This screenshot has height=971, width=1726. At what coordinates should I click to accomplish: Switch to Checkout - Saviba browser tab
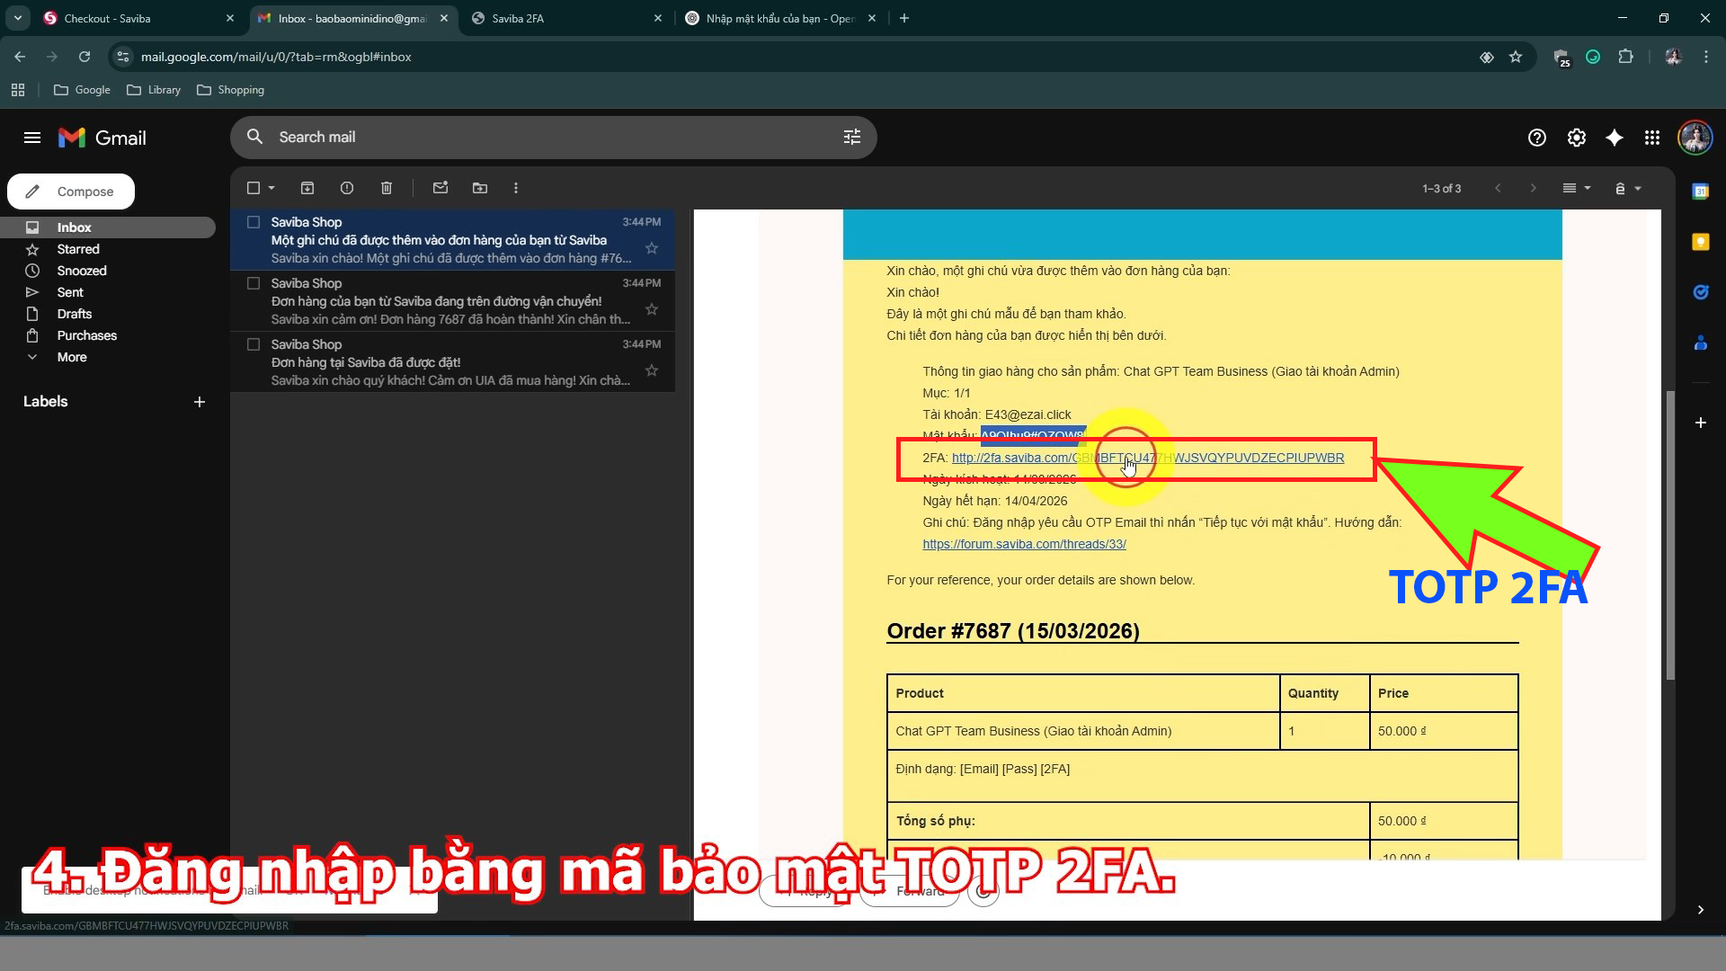(x=138, y=18)
